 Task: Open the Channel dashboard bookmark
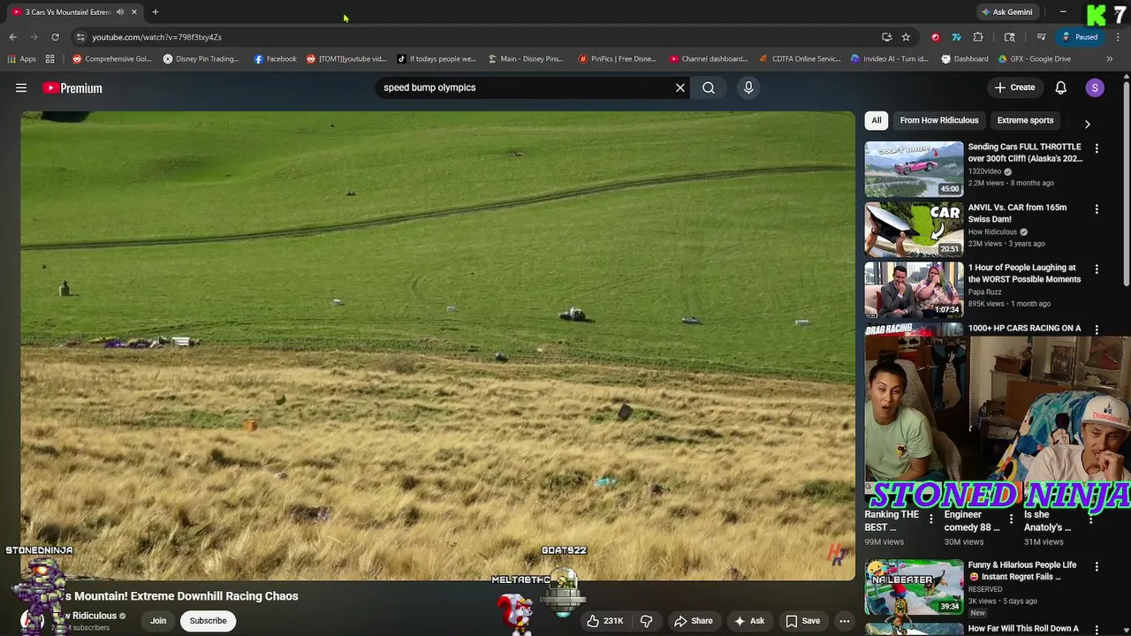click(x=709, y=59)
